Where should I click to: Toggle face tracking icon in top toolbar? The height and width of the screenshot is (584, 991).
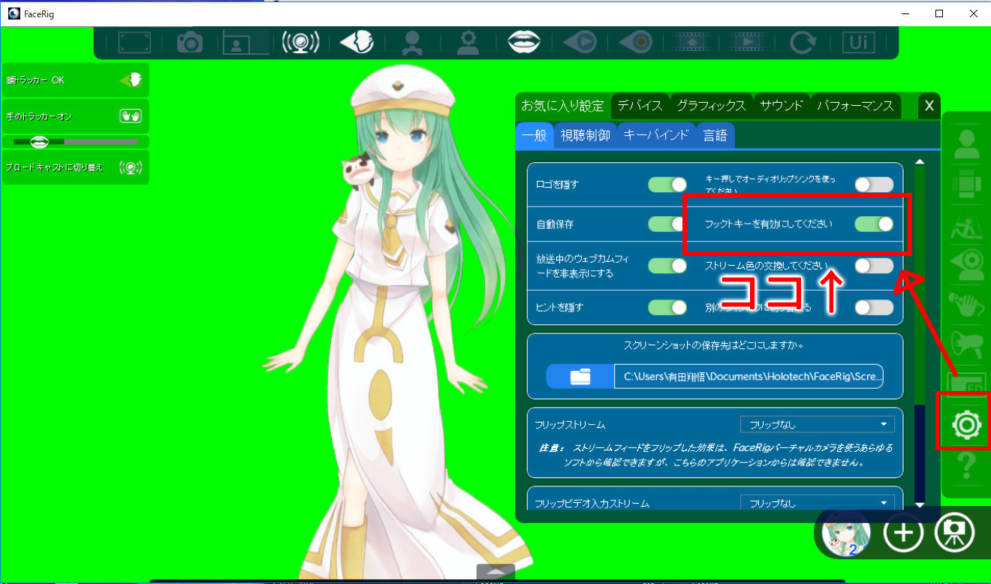click(357, 43)
